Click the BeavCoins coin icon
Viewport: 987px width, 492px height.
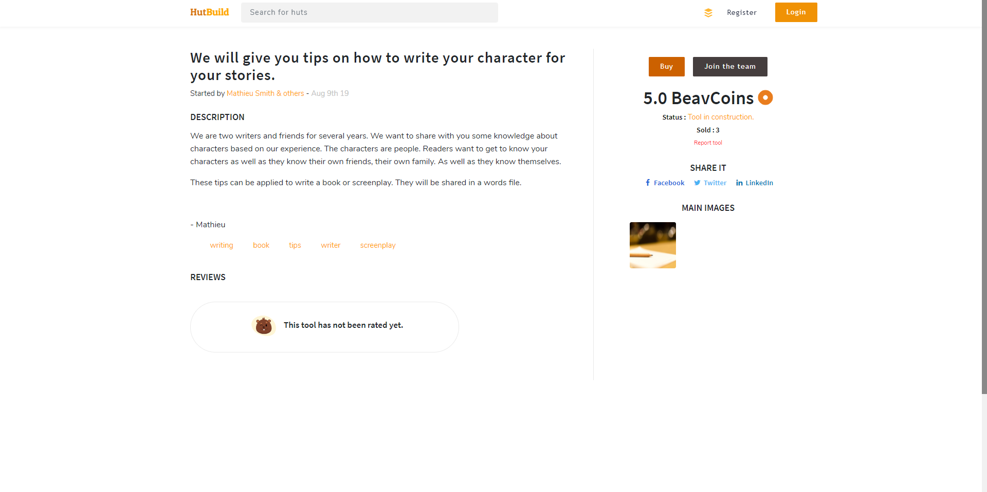(x=765, y=97)
